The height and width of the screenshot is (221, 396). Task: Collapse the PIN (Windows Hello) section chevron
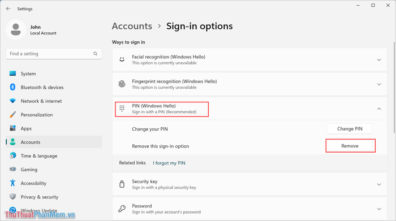click(379, 109)
